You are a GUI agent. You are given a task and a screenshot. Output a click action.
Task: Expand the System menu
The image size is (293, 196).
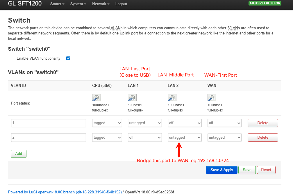[x=78, y=4]
